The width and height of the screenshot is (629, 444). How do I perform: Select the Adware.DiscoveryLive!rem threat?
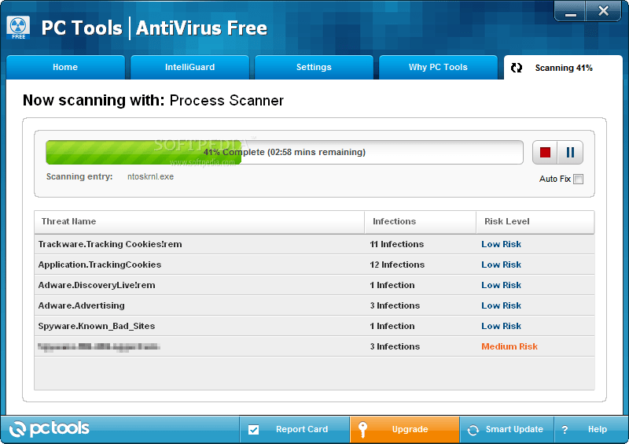coord(314,285)
